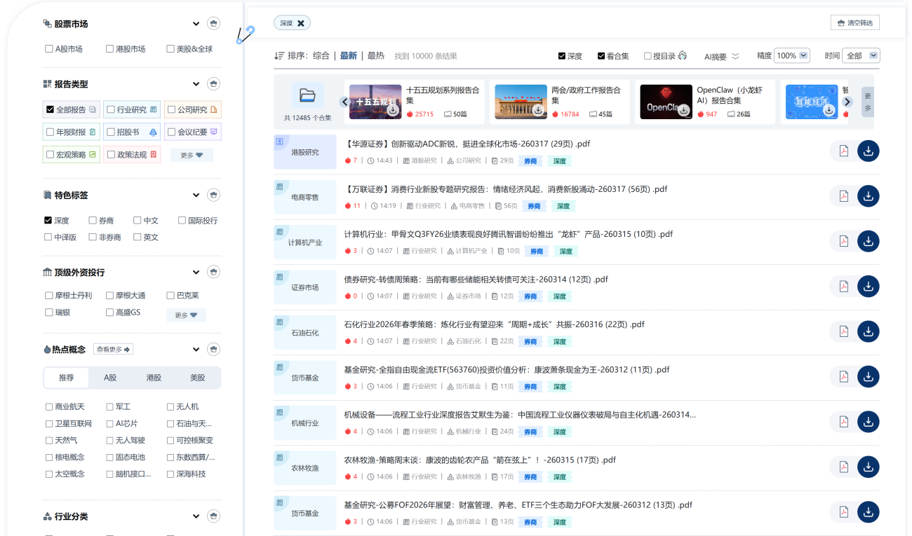The width and height of the screenshot is (912, 536).
Task: Check the A股市场 checkbox
Action: click(49, 49)
